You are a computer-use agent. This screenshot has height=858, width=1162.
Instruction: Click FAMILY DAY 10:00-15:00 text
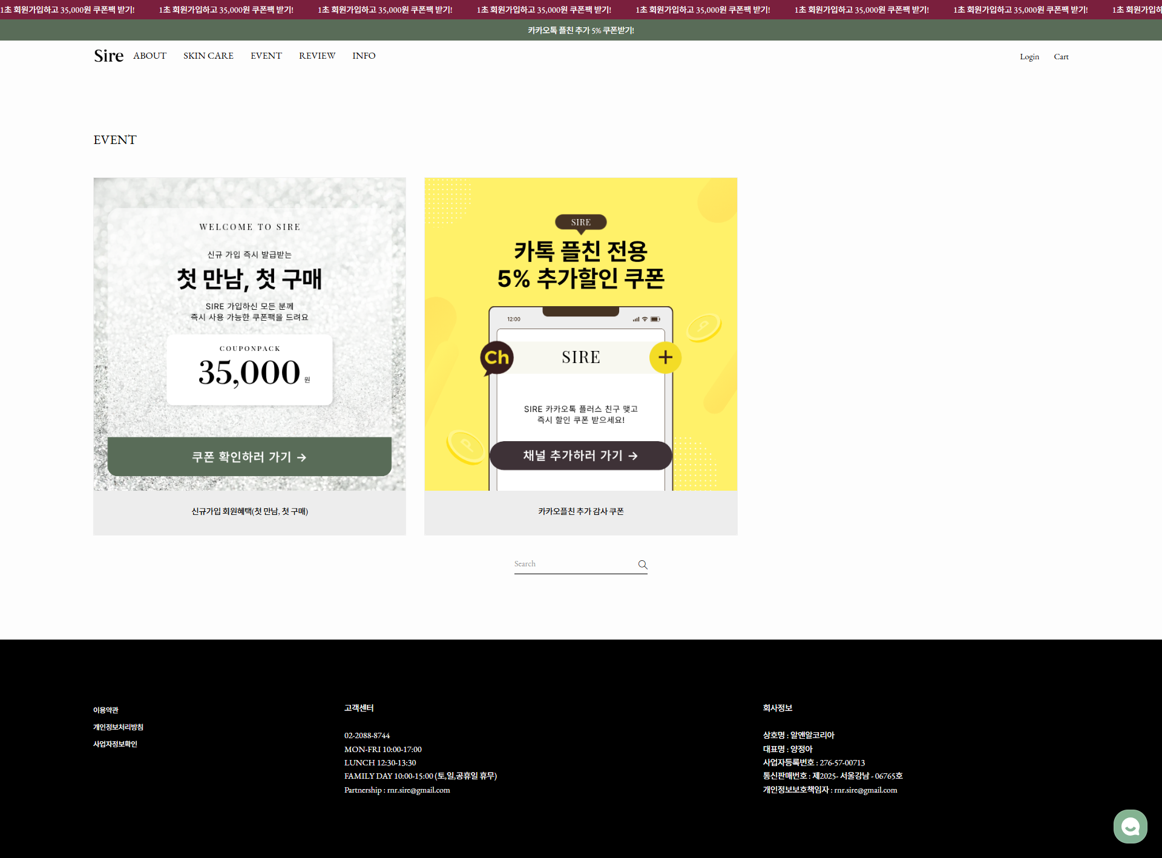click(421, 776)
